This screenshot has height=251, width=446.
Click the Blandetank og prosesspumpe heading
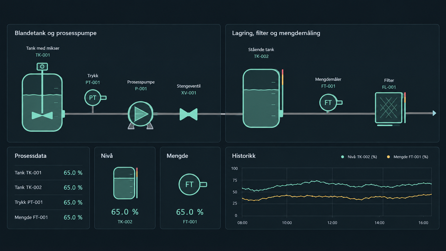click(x=55, y=33)
